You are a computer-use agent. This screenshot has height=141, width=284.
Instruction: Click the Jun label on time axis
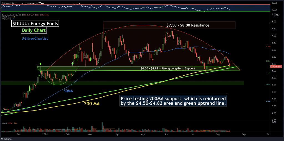tap(167, 134)
